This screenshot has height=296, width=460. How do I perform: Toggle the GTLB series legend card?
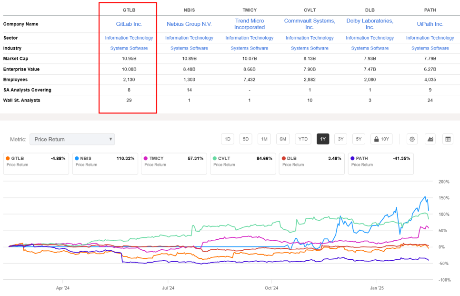tap(36, 163)
